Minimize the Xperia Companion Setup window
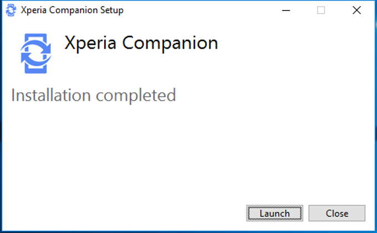 (286, 11)
